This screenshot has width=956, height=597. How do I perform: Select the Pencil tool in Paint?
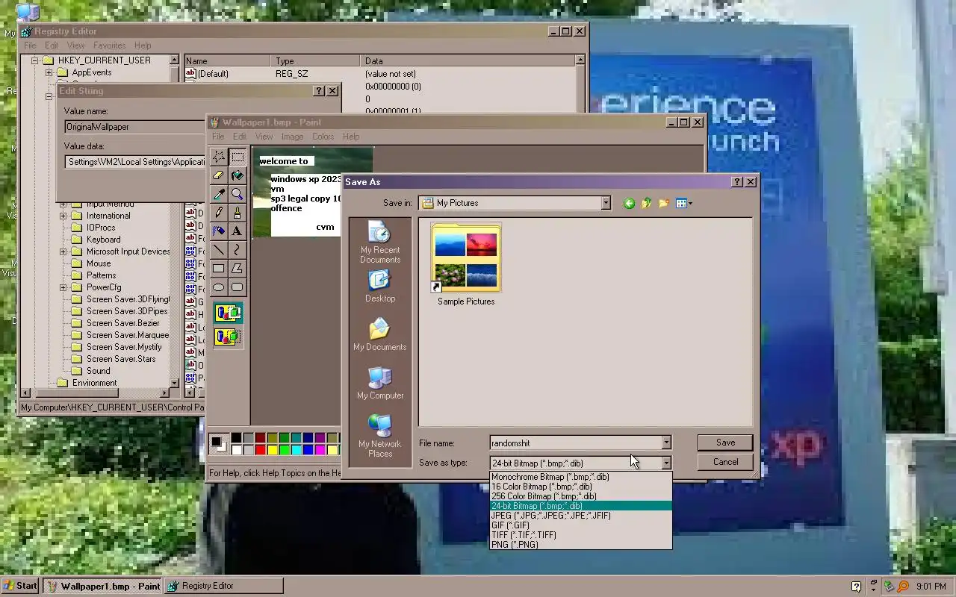(x=218, y=213)
